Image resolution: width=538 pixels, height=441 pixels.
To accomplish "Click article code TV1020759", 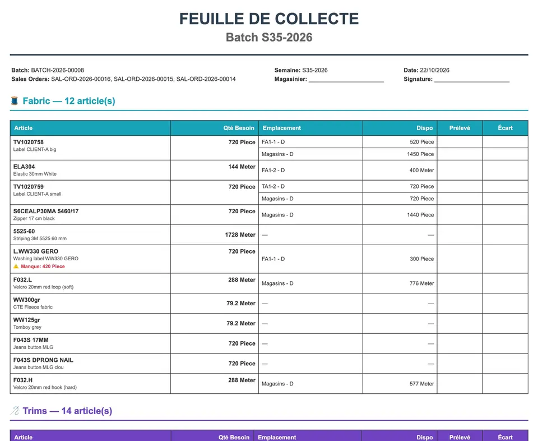I will click(x=29, y=187).
